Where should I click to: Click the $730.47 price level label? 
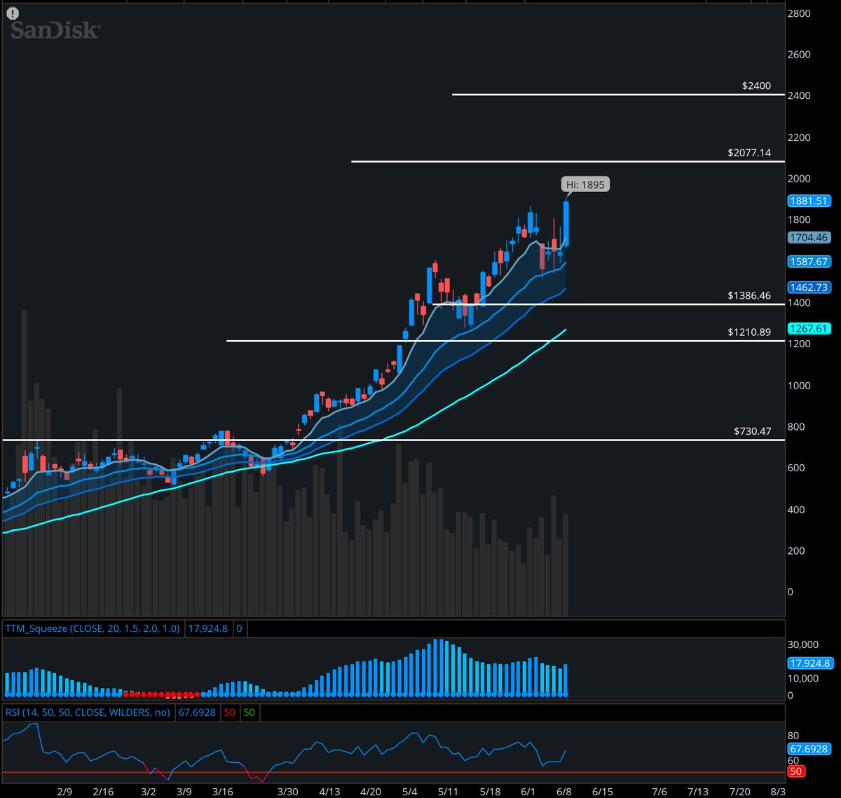click(x=752, y=431)
